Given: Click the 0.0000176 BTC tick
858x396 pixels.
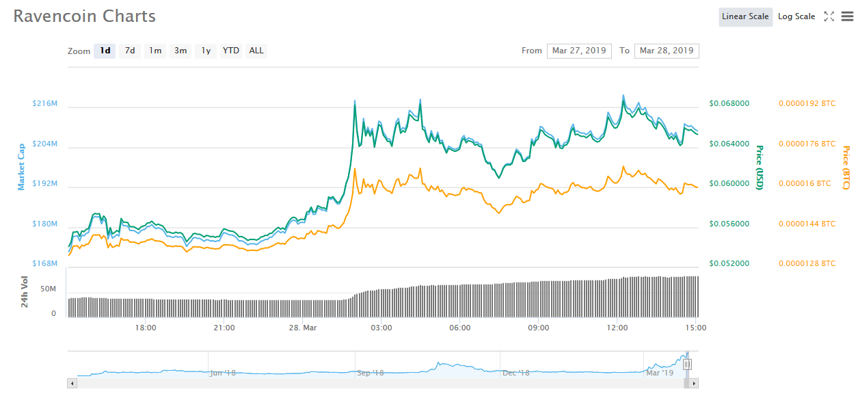Looking at the screenshot, I should click(x=807, y=144).
